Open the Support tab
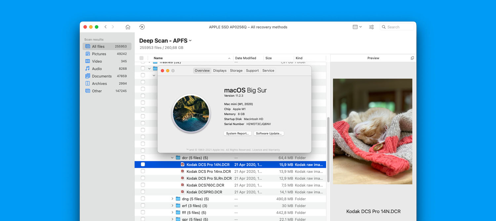Screen dimensions: 496x221 252,71
